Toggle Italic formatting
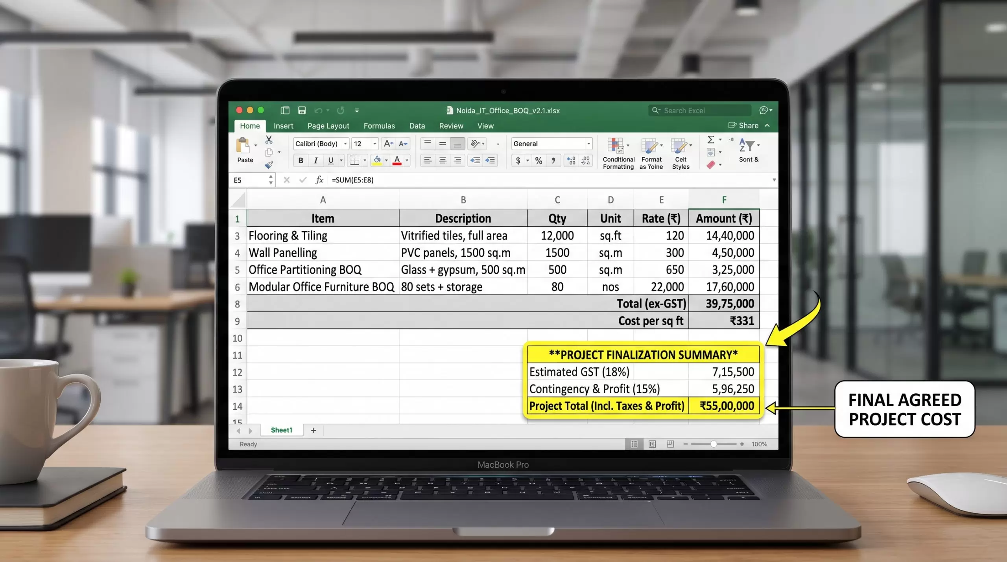The width and height of the screenshot is (1007, 562). [x=315, y=160]
